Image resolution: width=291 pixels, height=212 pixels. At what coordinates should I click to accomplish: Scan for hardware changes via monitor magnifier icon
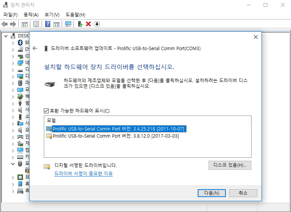pos(68,24)
